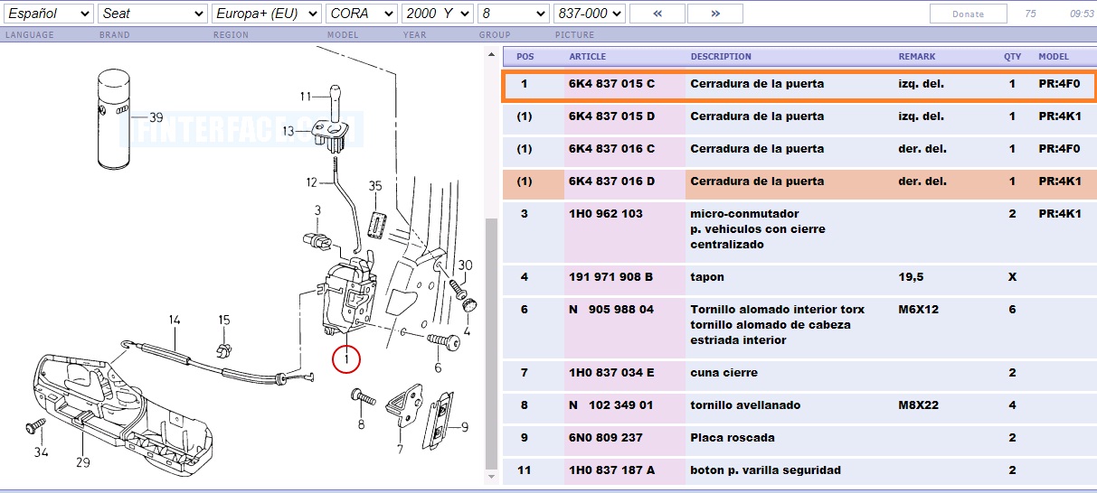Go to previous picture with « button
The height and width of the screenshot is (493, 1097).
[657, 14]
